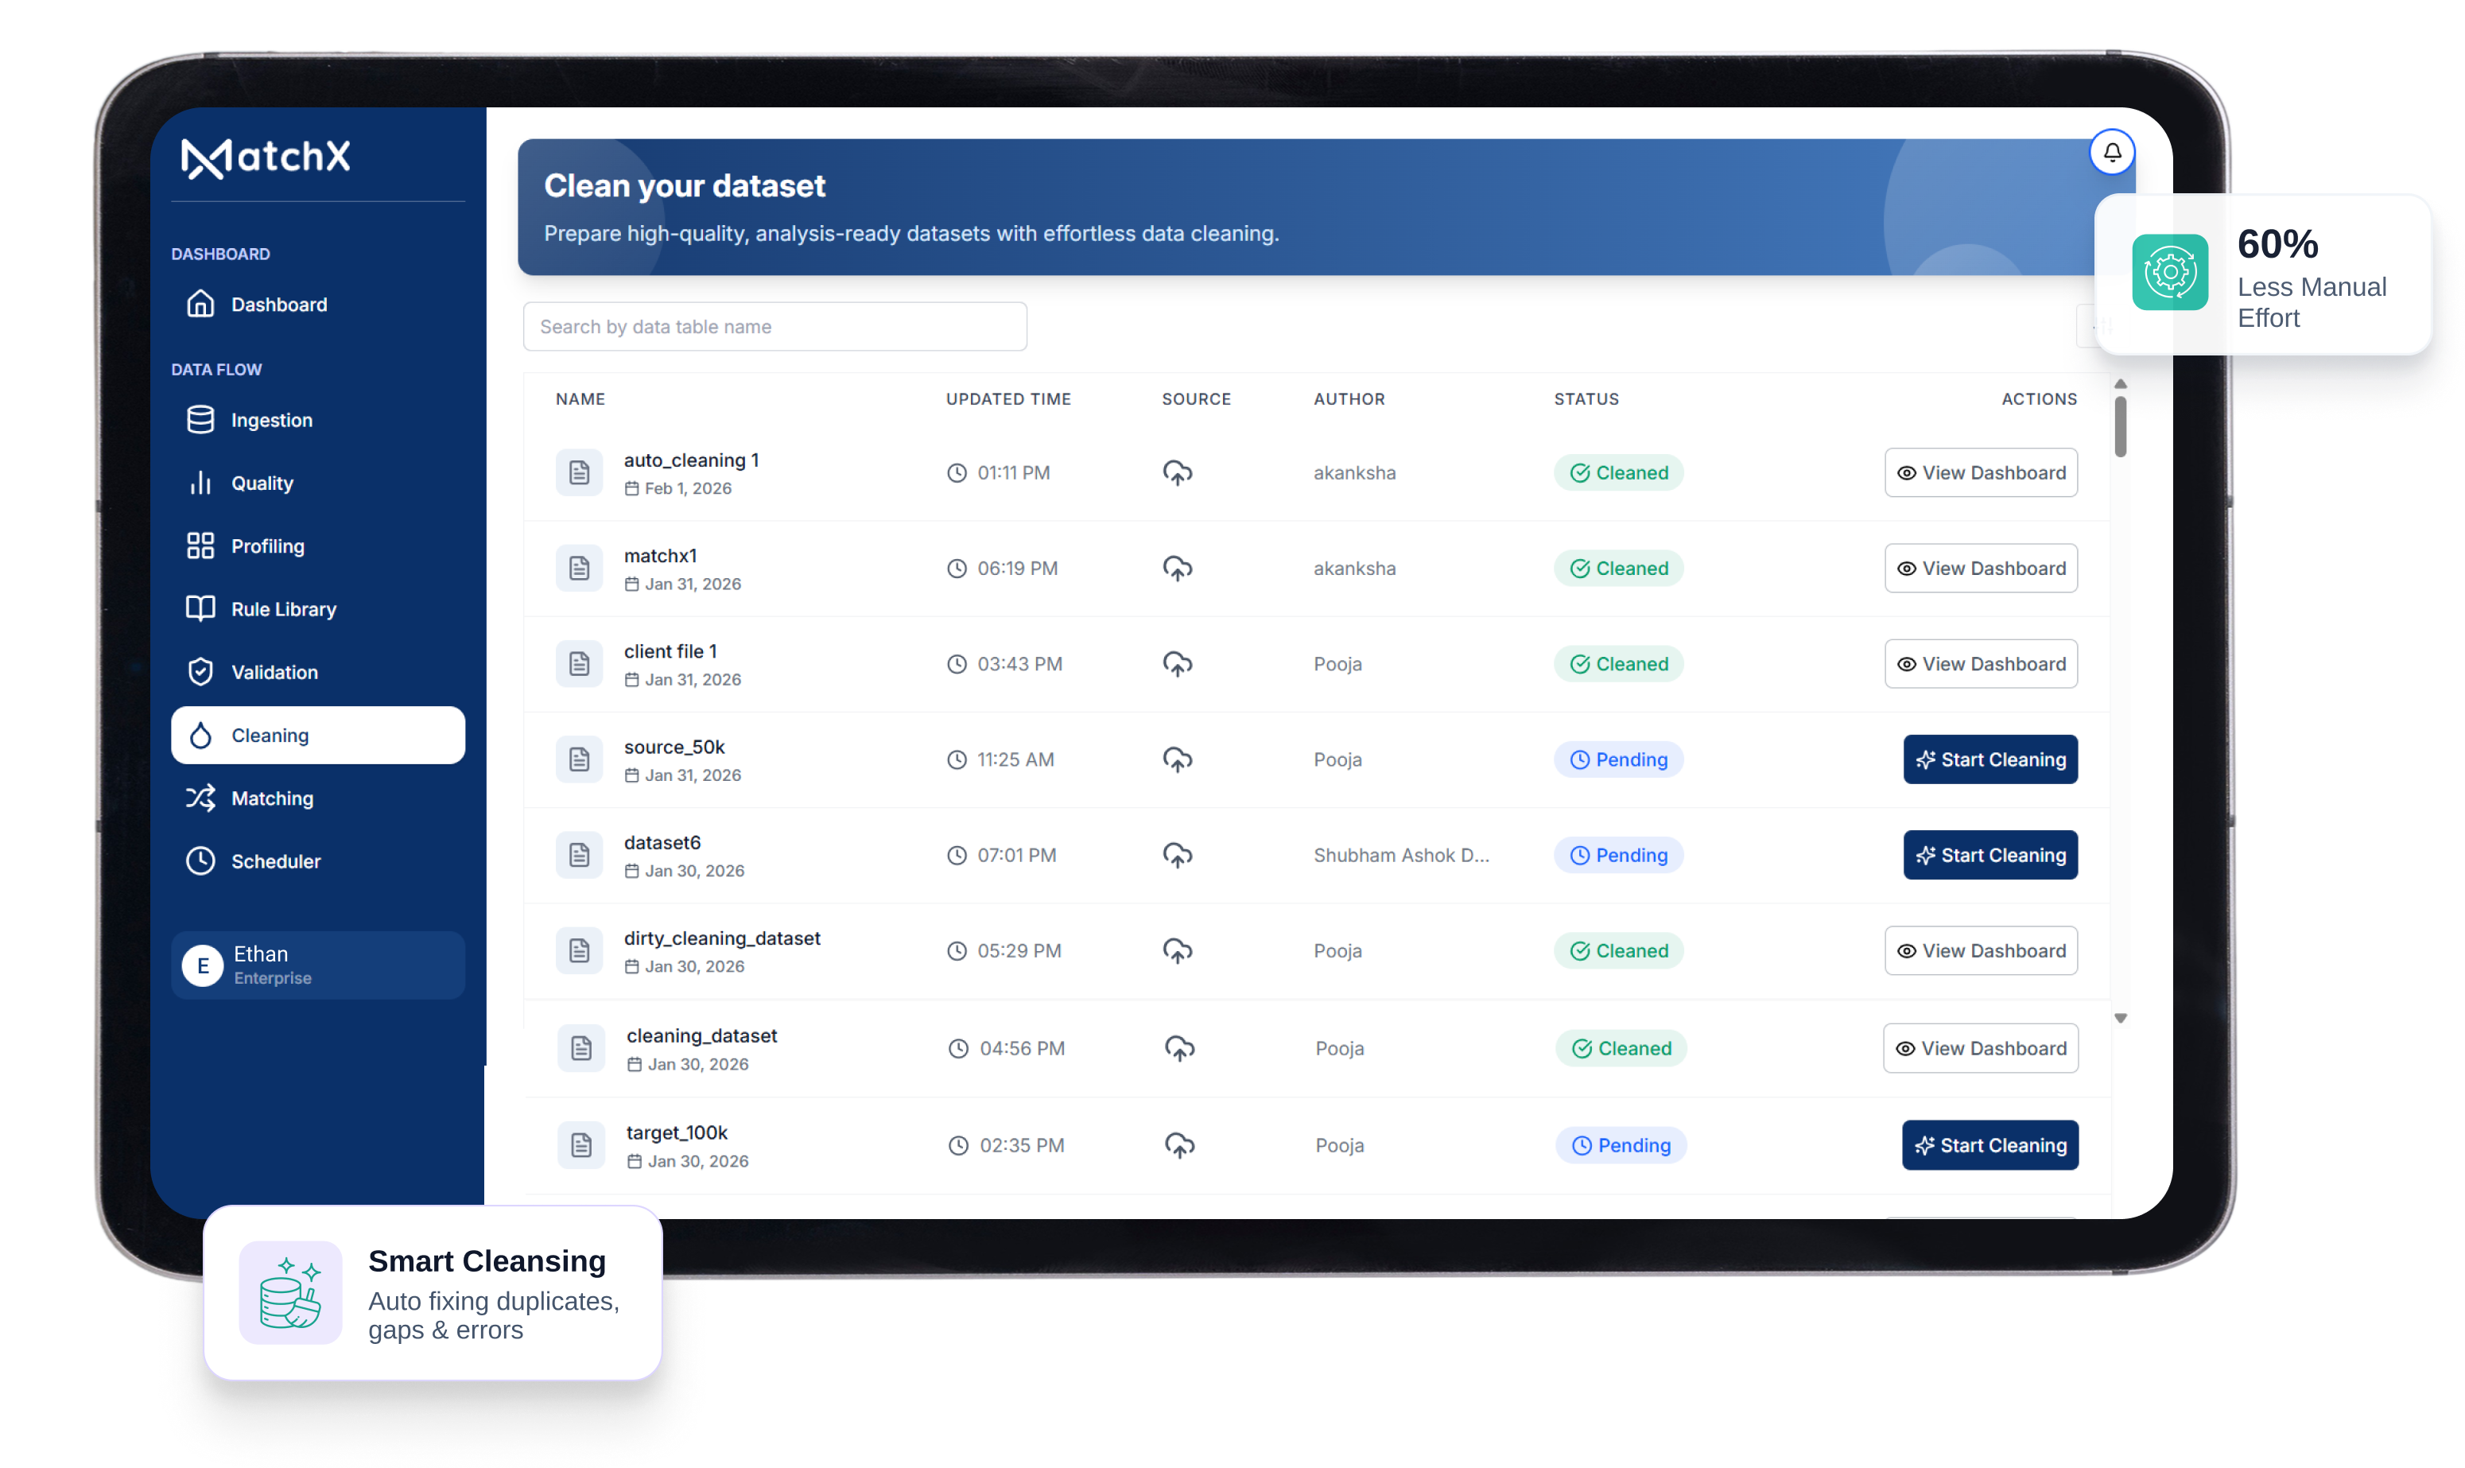Open Quality bar chart icon
2465x1468 pixels.
201,483
